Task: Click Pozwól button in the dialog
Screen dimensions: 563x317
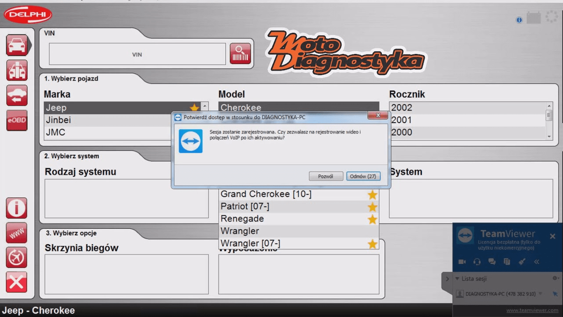Action: [326, 176]
